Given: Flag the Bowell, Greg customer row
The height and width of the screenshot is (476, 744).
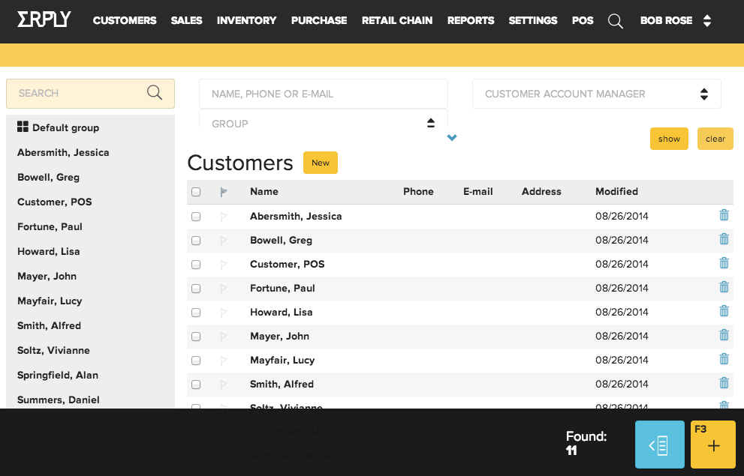Looking at the screenshot, I should (x=223, y=241).
